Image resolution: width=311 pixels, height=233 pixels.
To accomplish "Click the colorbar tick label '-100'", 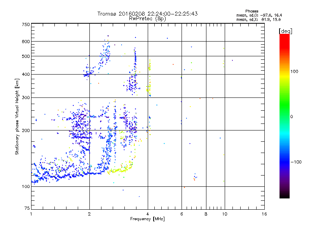I will 296,162.
